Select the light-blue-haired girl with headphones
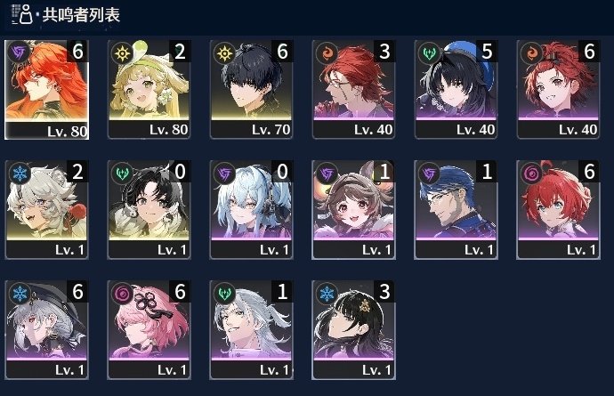This screenshot has height=396, width=614. coord(251,209)
